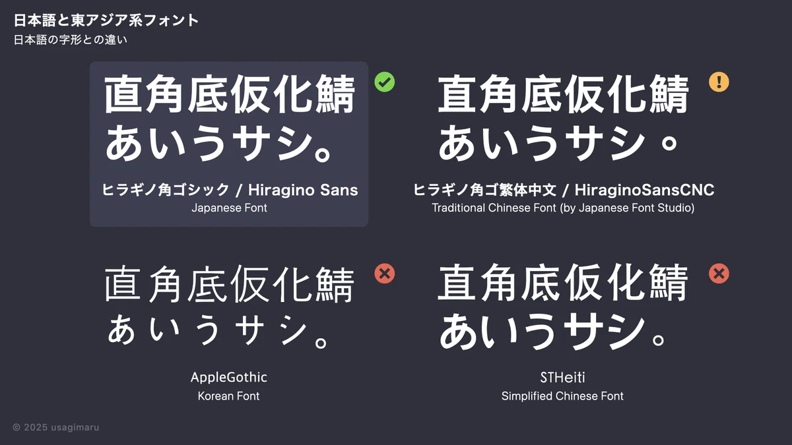This screenshot has height=445, width=792.
Task: Select the STHeiti font name
Action: click(x=562, y=378)
